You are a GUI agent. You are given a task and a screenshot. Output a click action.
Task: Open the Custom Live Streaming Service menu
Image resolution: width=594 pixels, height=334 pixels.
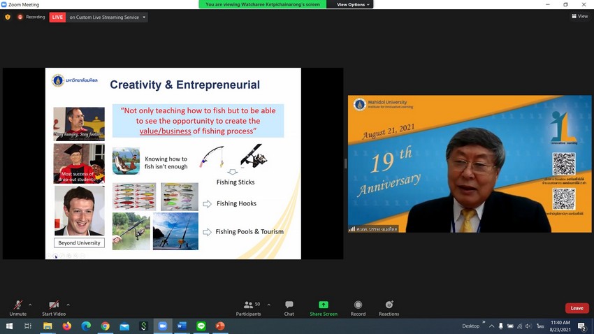click(x=108, y=17)
